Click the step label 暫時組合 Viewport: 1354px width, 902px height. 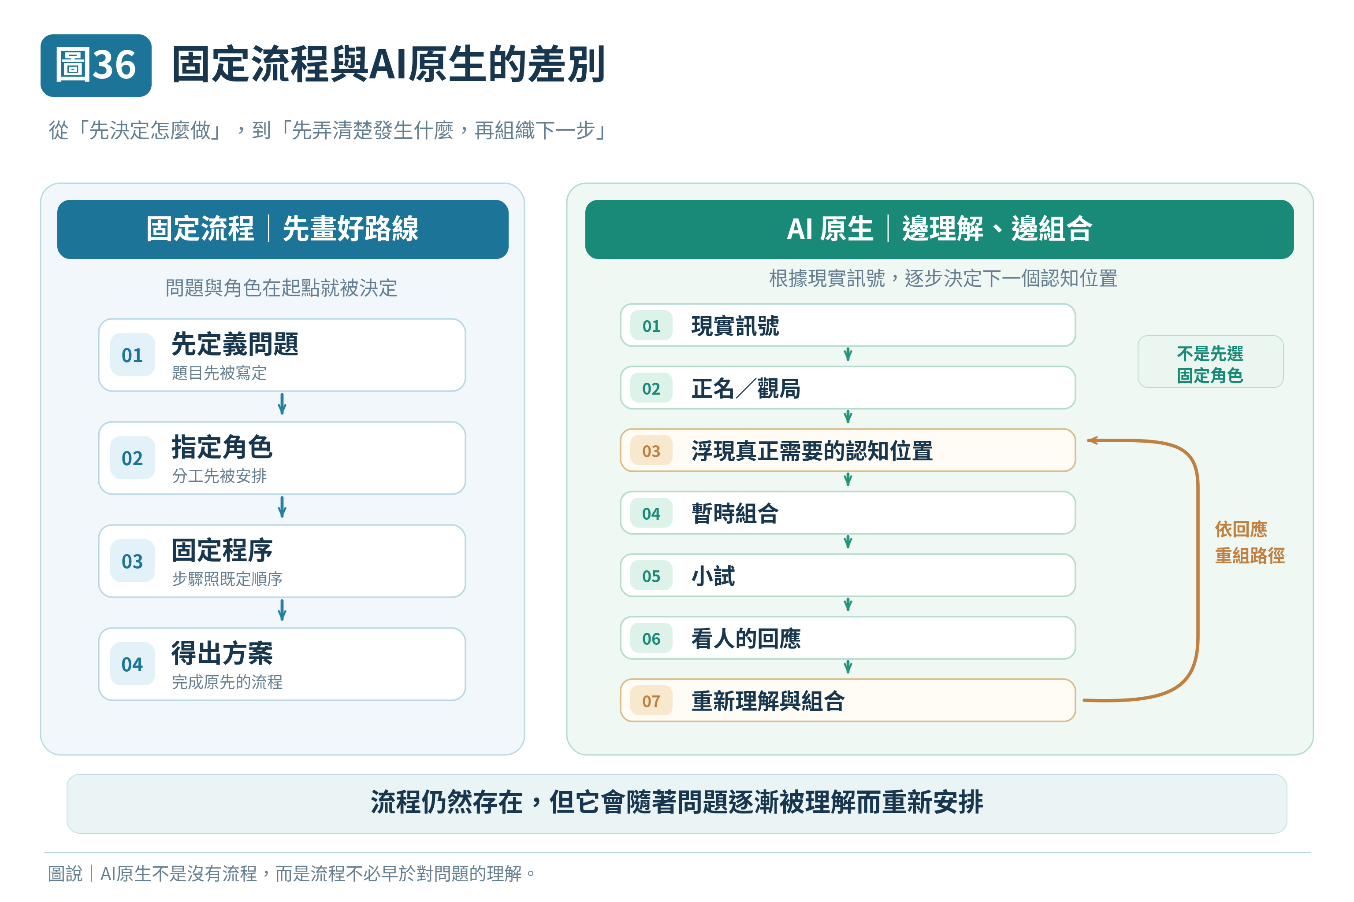coord(735,513)
